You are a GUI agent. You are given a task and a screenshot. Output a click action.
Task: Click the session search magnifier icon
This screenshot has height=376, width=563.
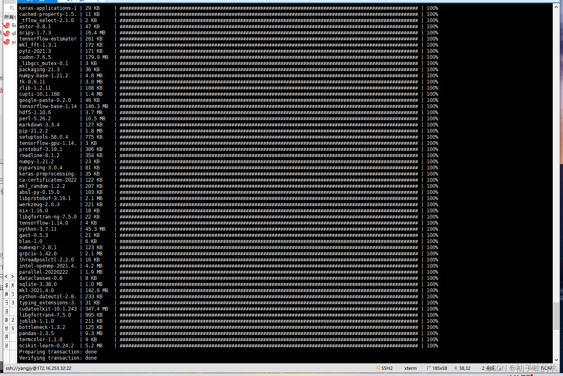pos(12,8)
